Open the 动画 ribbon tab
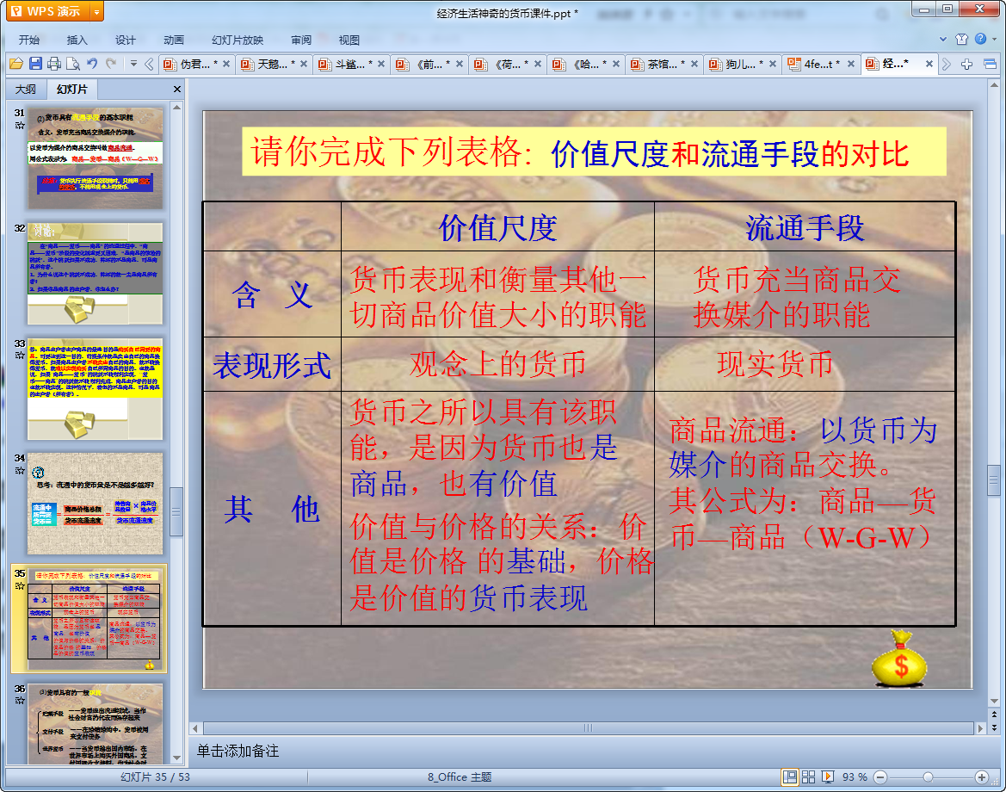 (173, 40)
